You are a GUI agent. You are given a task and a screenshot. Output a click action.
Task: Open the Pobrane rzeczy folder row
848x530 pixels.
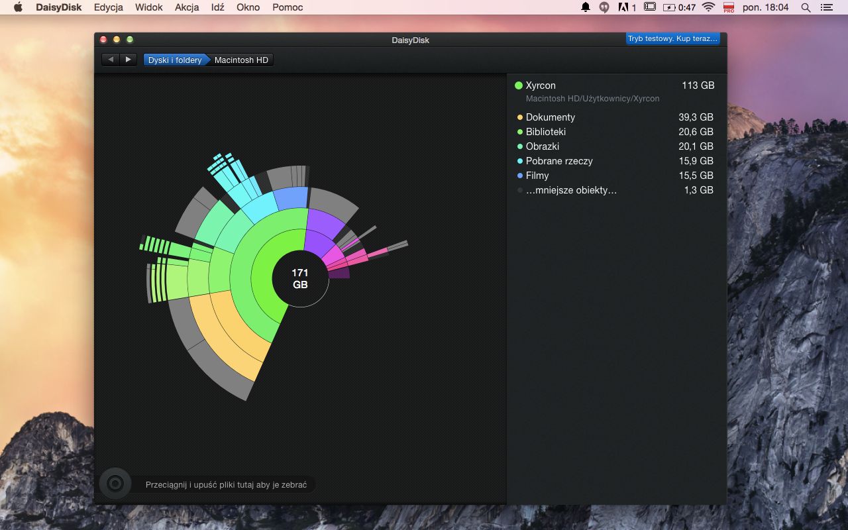614,161
